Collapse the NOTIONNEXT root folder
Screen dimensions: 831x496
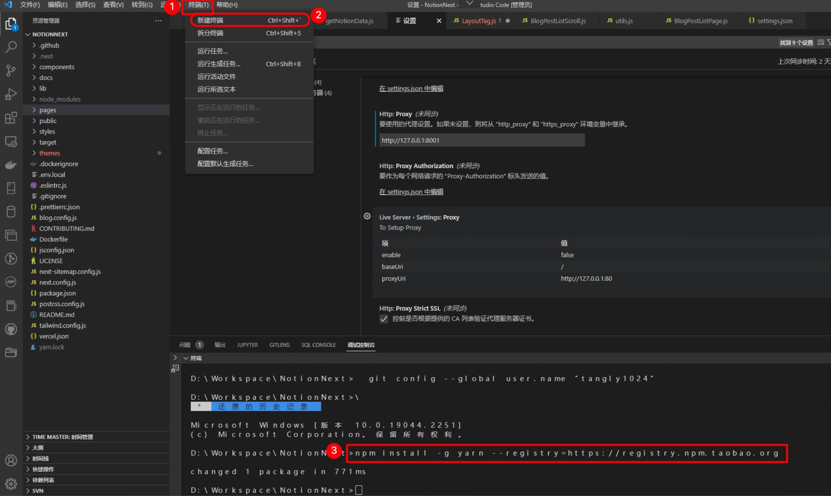pos(28,34)
